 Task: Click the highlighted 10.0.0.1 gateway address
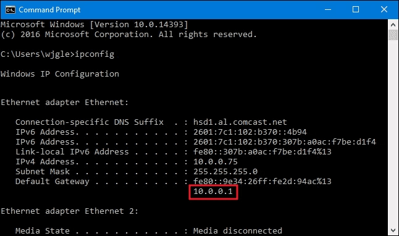213,191
